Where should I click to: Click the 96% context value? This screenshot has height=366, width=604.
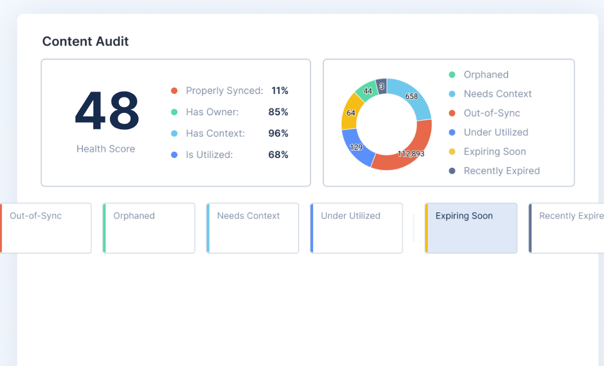click(x=278, y=134)
